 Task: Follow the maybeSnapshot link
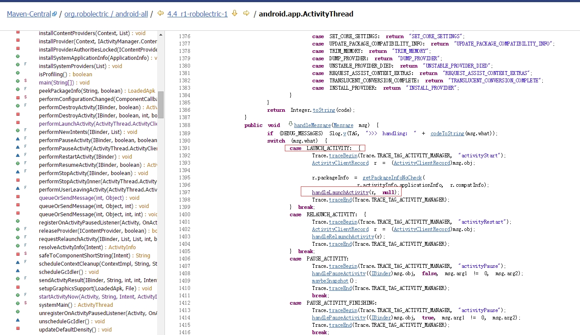[x=330, y=280]
